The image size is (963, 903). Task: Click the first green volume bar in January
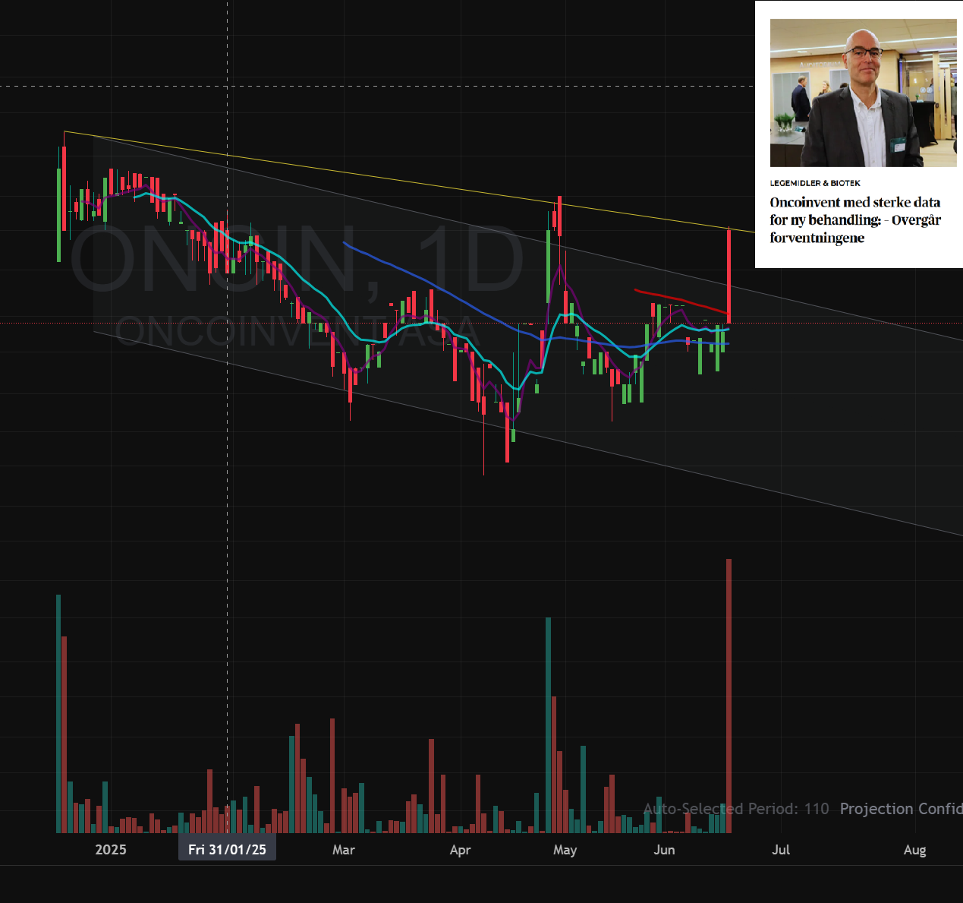pos(58,714)
